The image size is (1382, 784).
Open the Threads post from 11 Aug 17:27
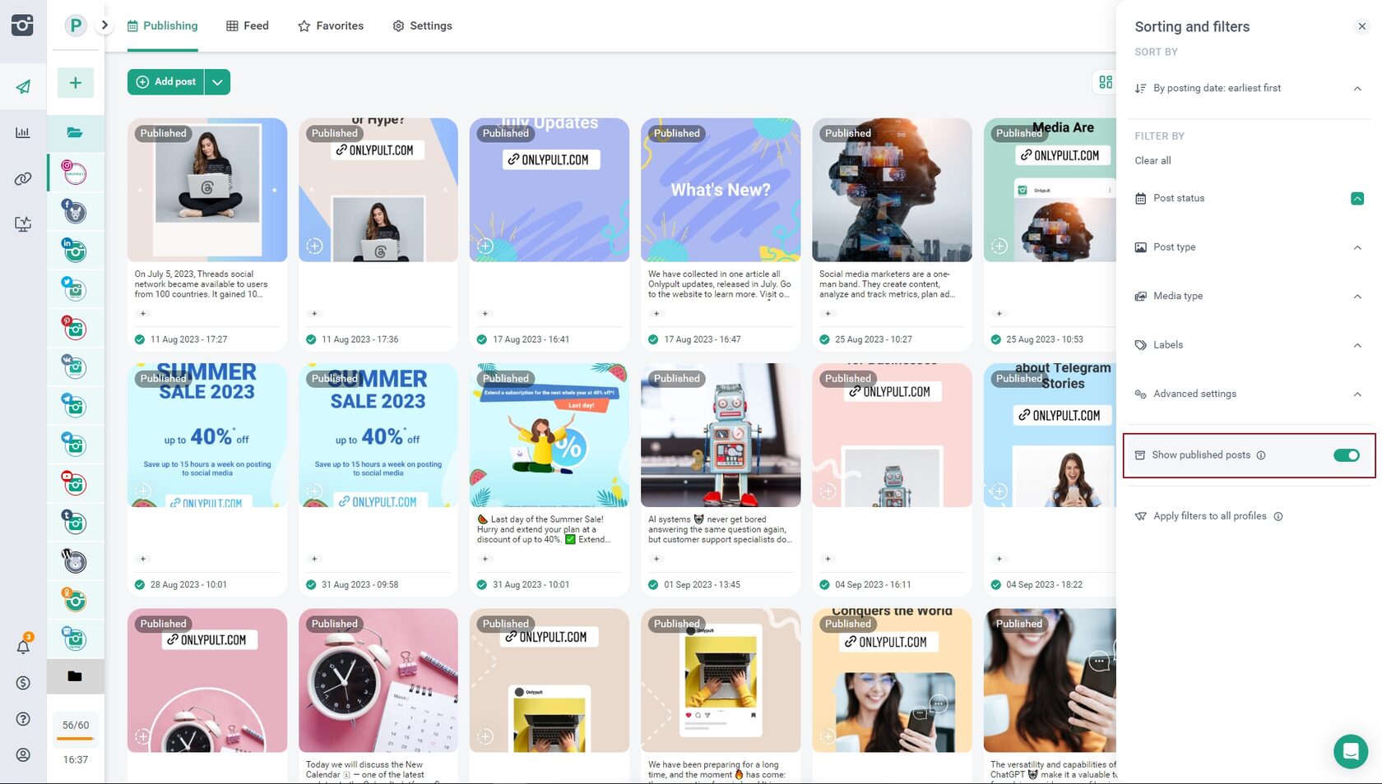click(207, 190)
